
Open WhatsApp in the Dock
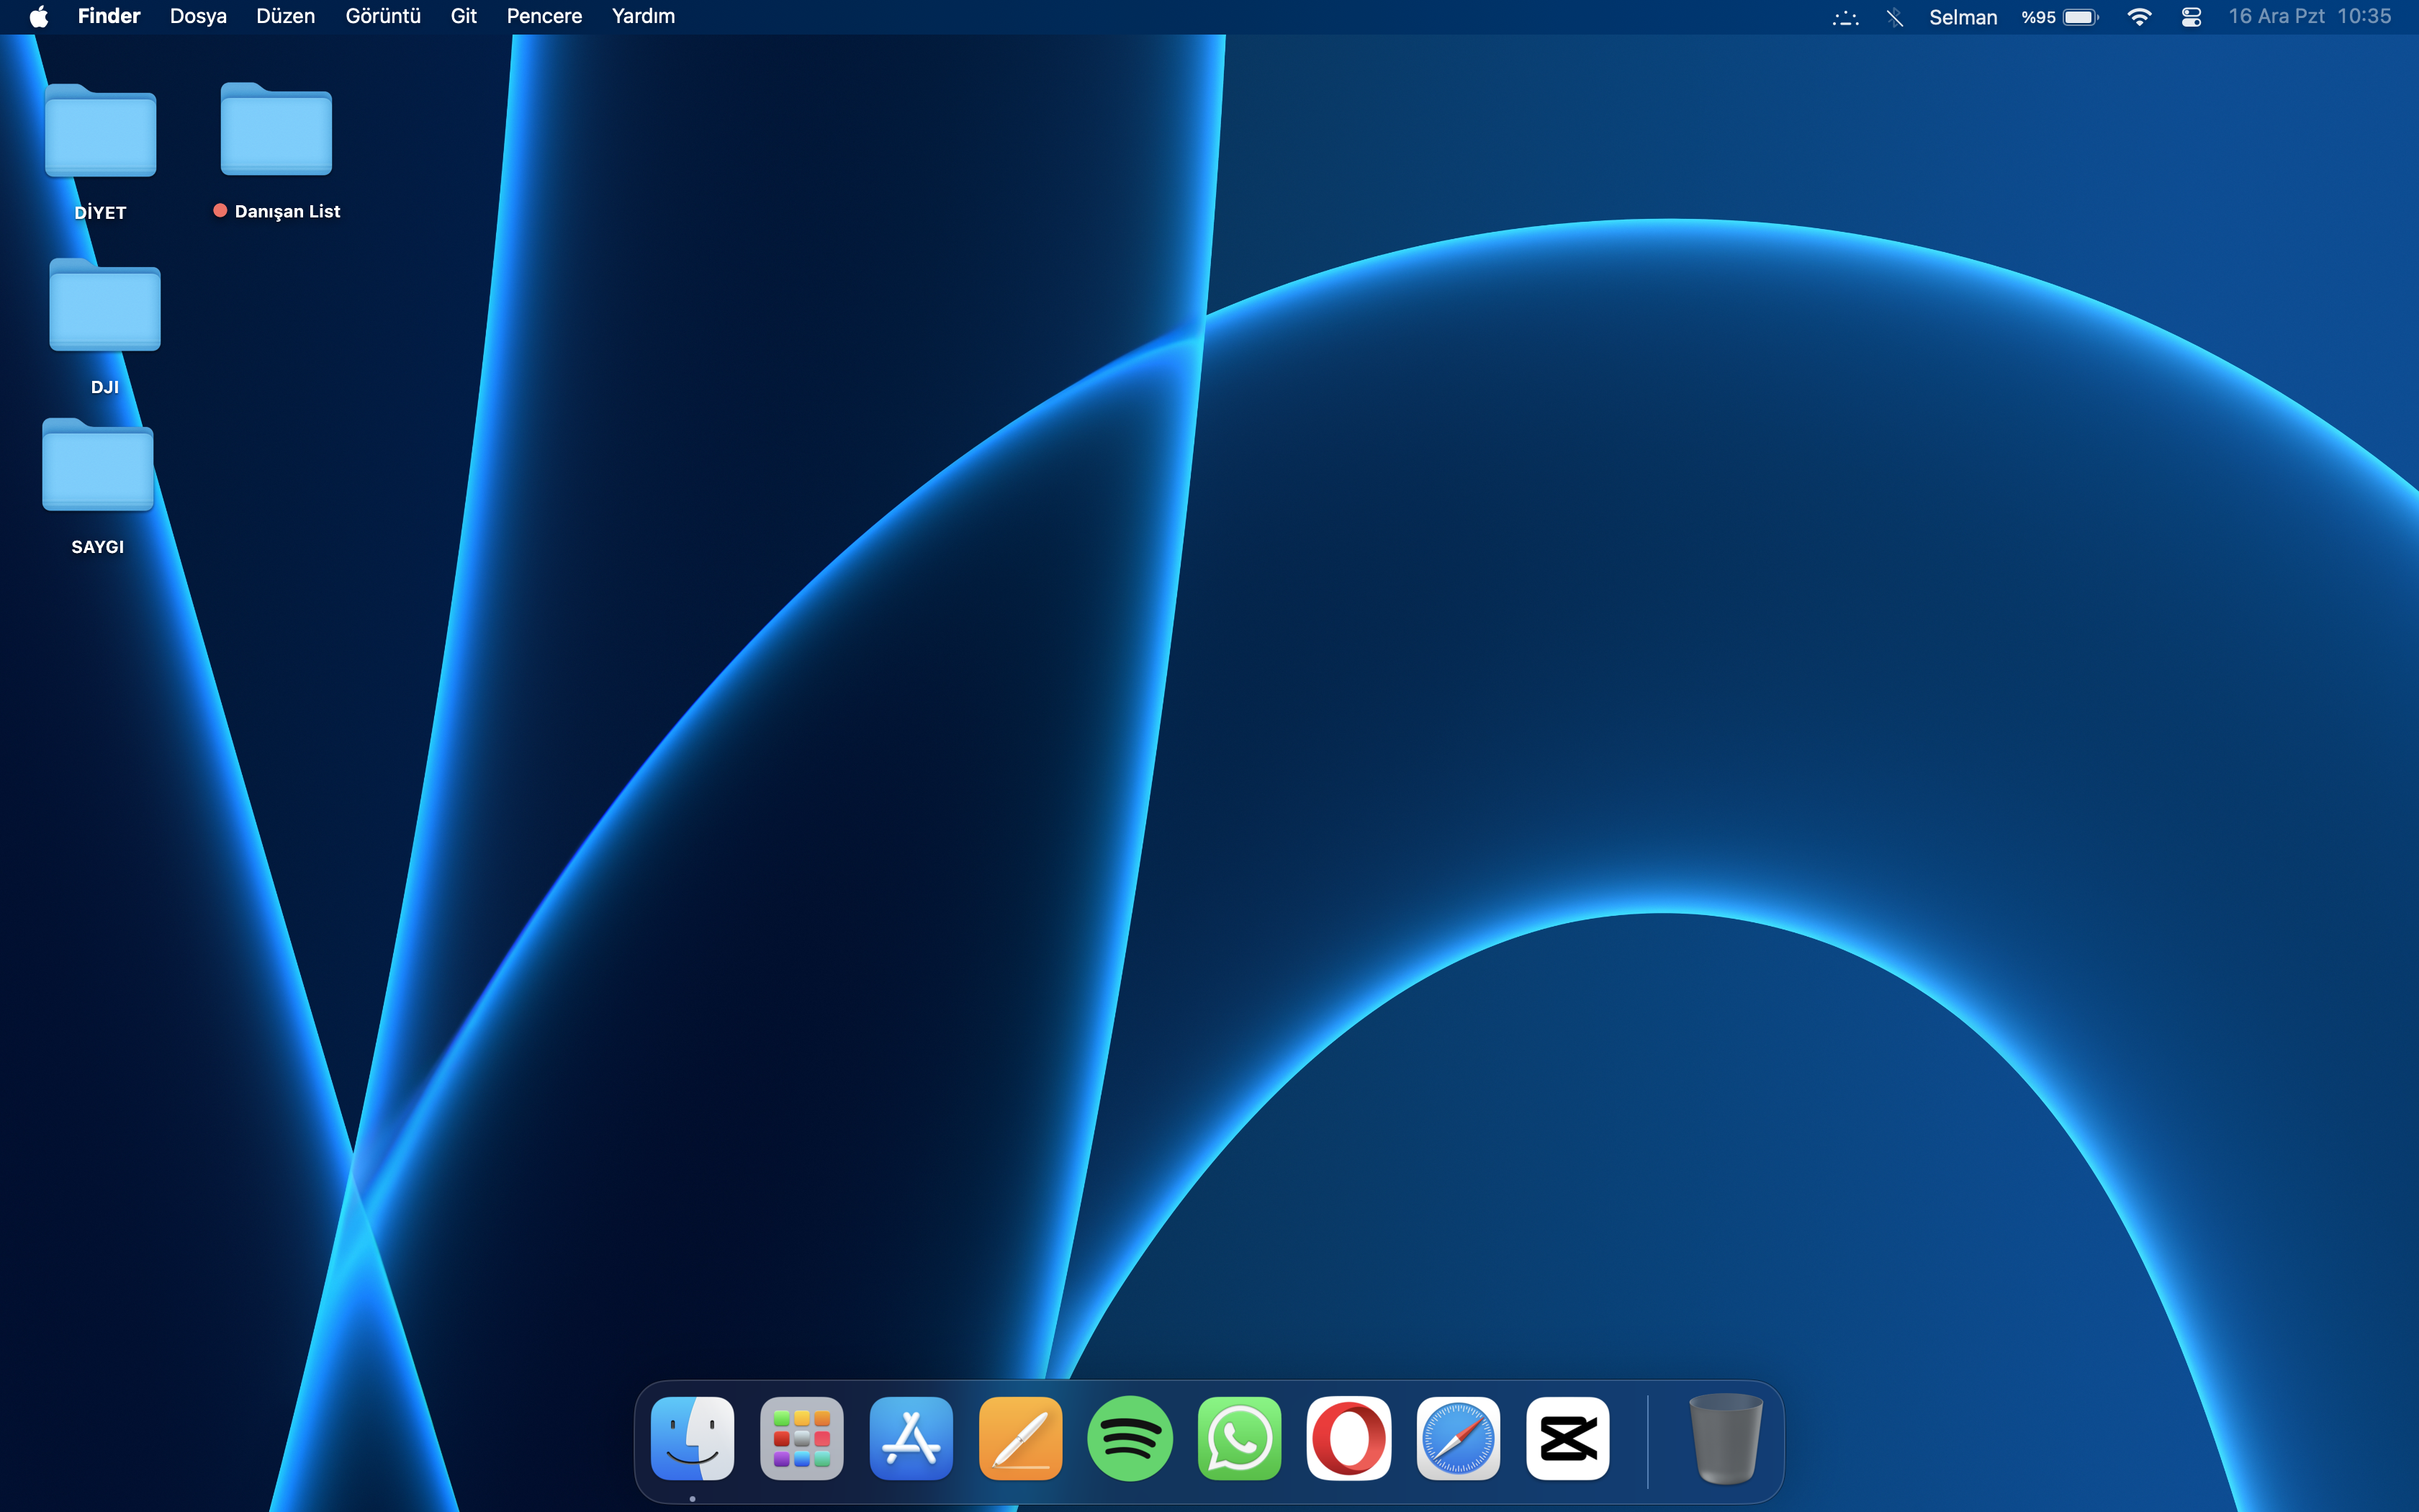click(1240, 1438)
